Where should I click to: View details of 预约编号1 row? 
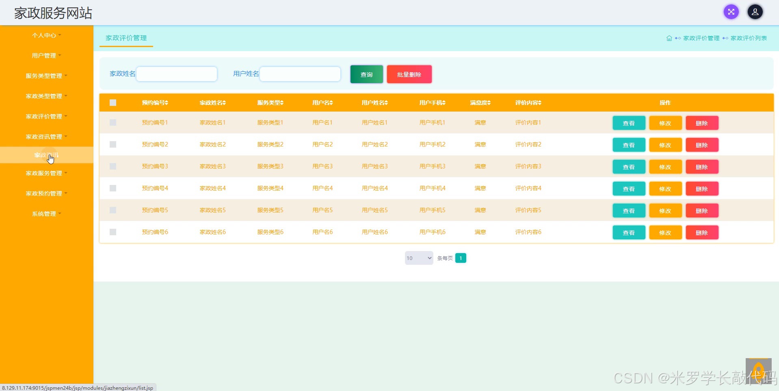coord(629,123)
